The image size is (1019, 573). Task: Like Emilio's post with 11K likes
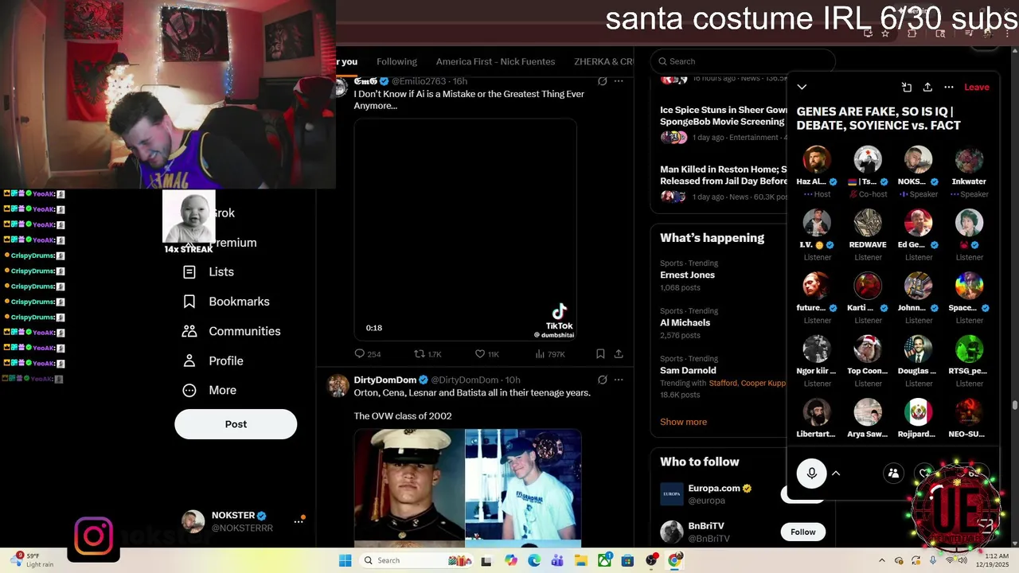(486, 353)
